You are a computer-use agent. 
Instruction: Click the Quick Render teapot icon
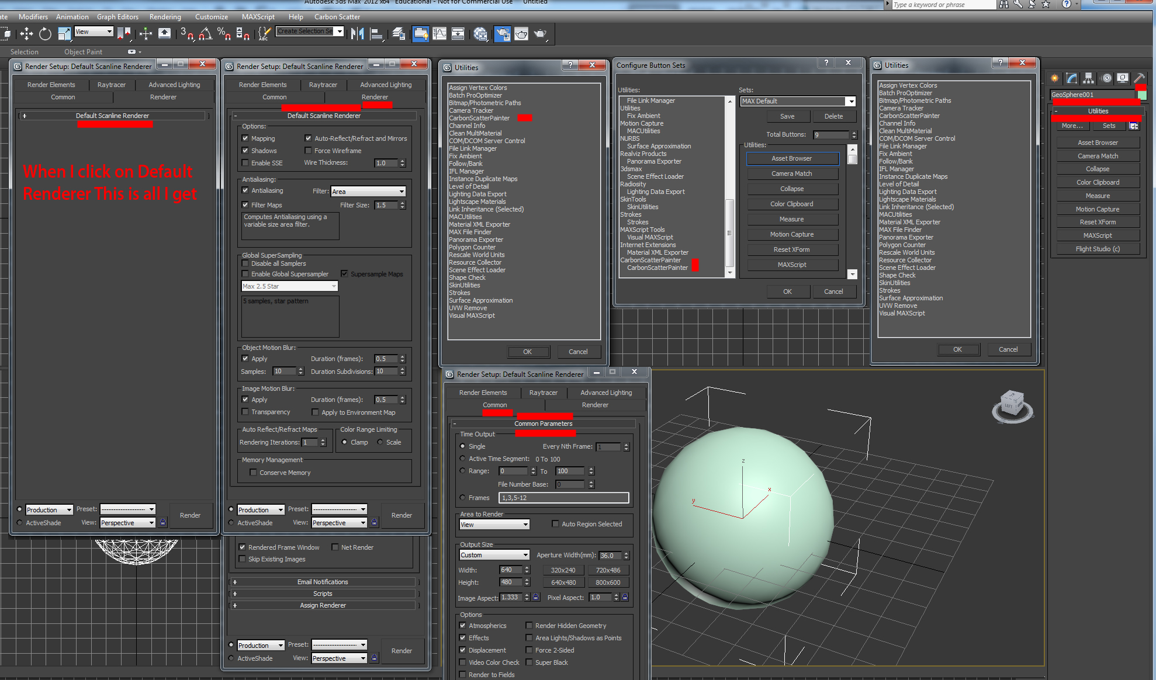pos(540,34)
